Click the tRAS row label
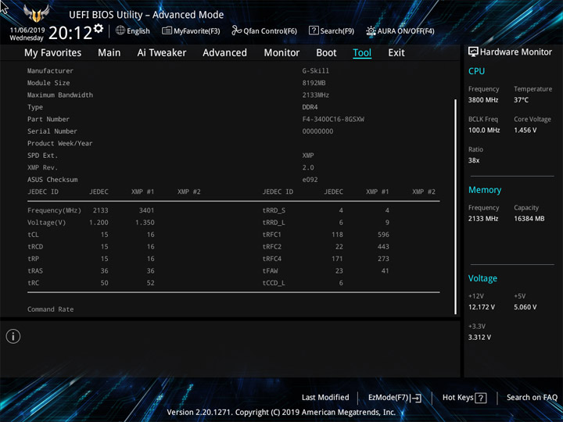 coord(35,270)
